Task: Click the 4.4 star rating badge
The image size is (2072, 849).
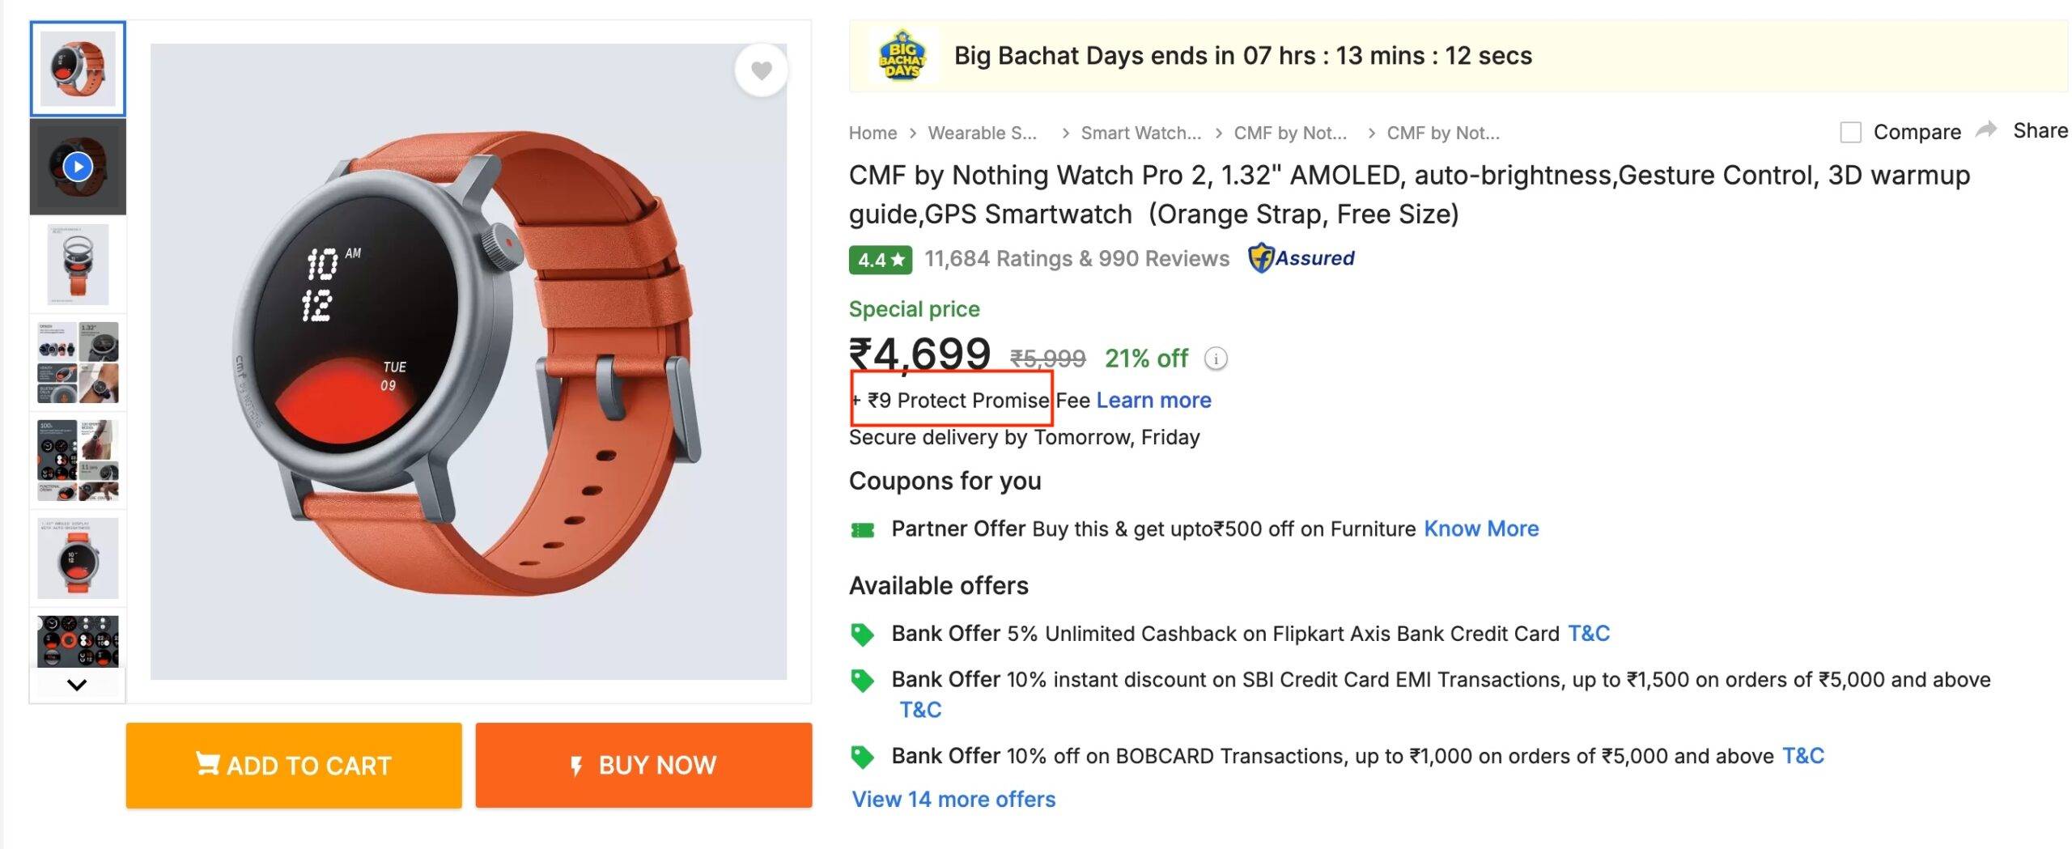Action: tap(880, 260)
